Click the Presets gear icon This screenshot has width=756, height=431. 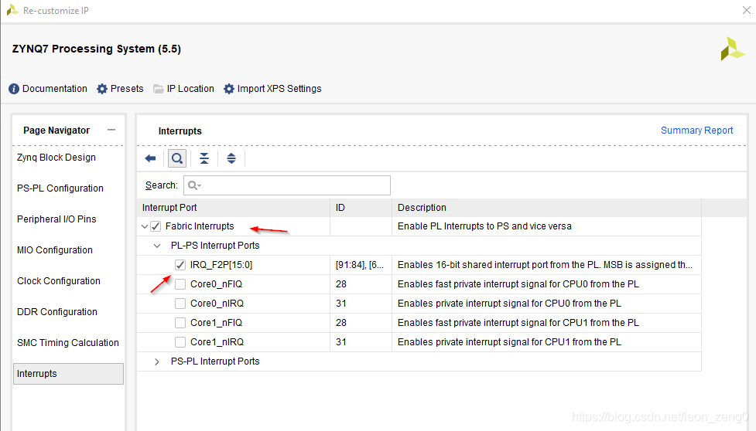[x=101, y=89]
